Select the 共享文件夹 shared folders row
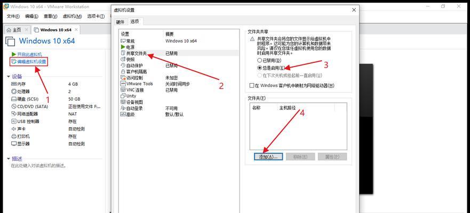 (179, 53)
